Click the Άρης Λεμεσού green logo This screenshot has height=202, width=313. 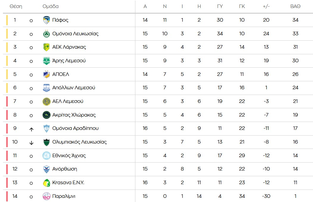click(x=46, y=61)
